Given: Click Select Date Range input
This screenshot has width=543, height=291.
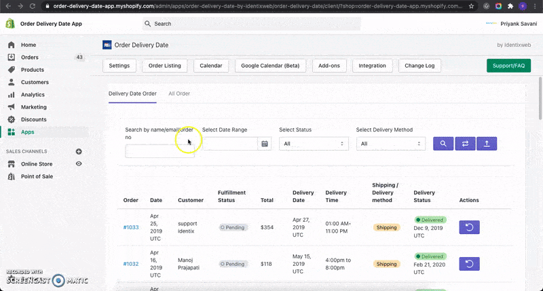Looking at the screenshot, I should (230, 144).
